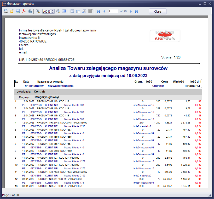Click the zoom percentage stepper arrows
This screenshot has height=199, width=214.
[53, 12]
